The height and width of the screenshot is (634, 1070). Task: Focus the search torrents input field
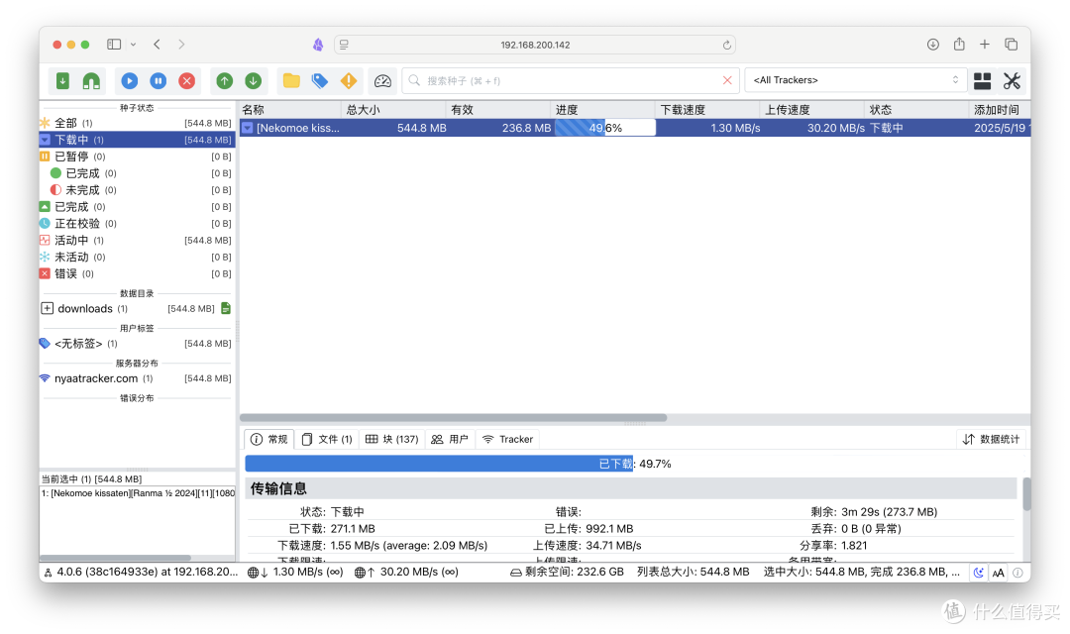point(571,80)
